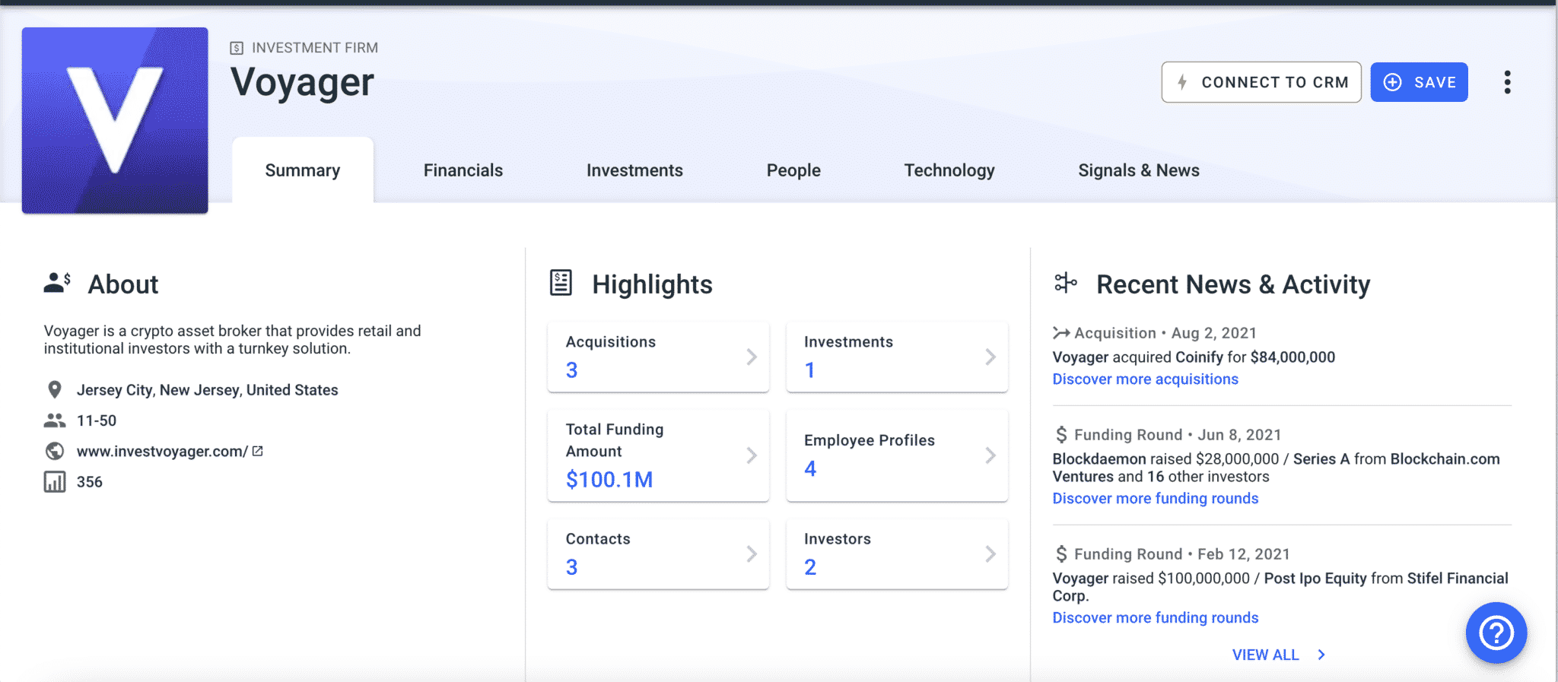Open the Financials tab
The image size is (1558, 682).
[x=463, y=170]
